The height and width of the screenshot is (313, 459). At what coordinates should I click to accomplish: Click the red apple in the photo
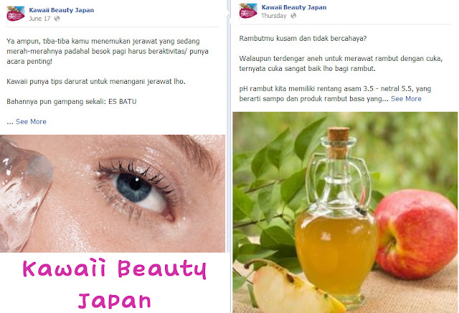click(416, 233)
